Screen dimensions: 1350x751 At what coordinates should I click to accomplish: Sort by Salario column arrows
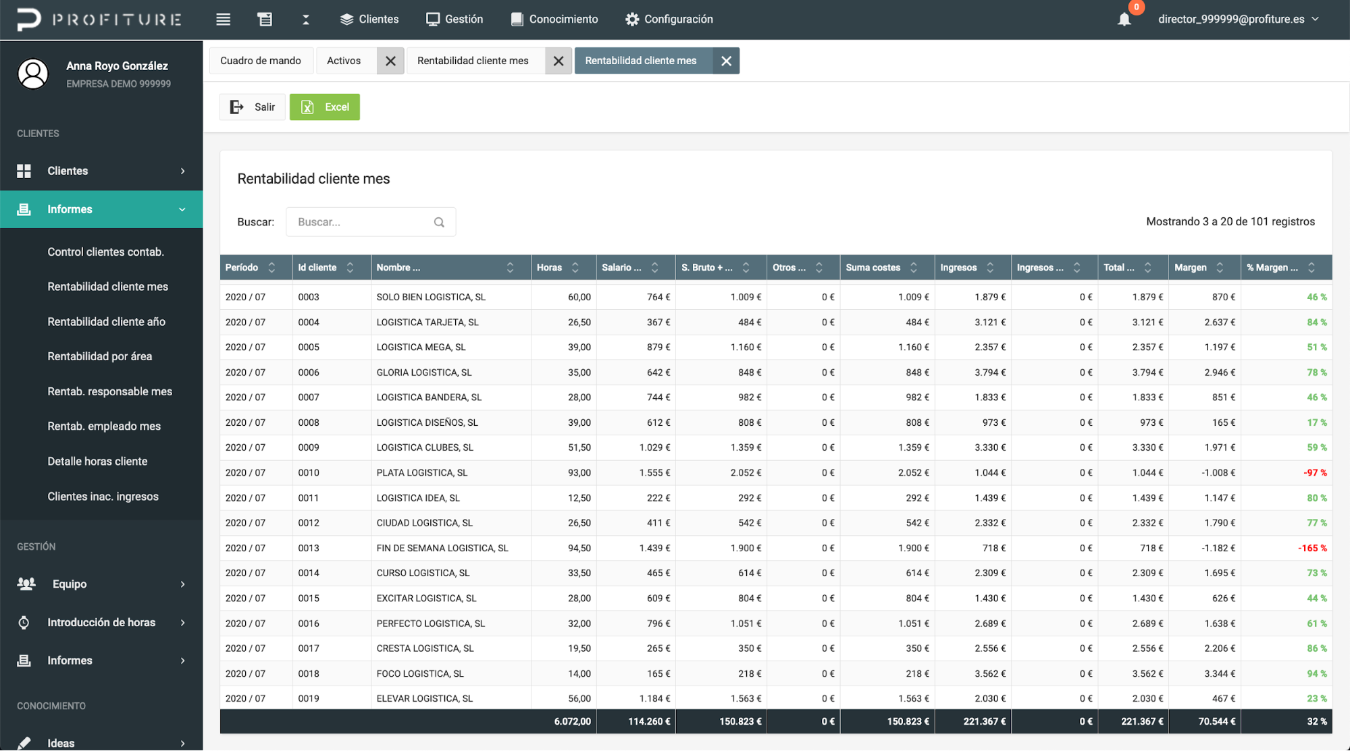pos(654,267)
